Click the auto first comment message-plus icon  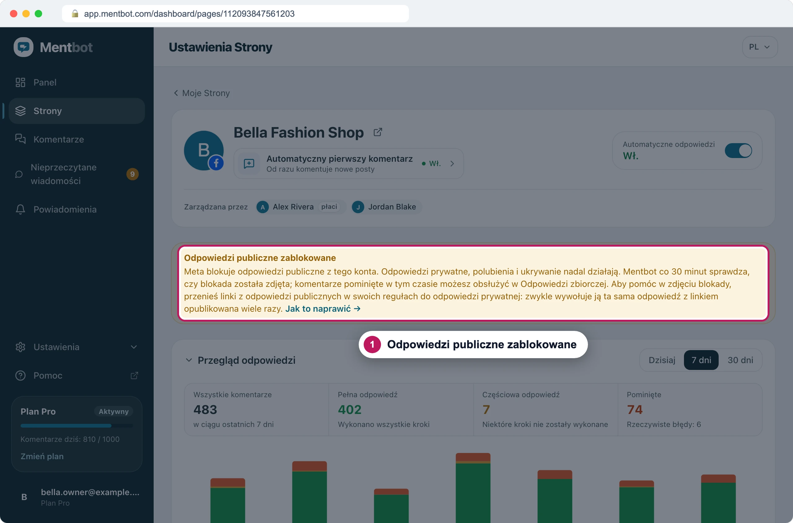[249, 164]
